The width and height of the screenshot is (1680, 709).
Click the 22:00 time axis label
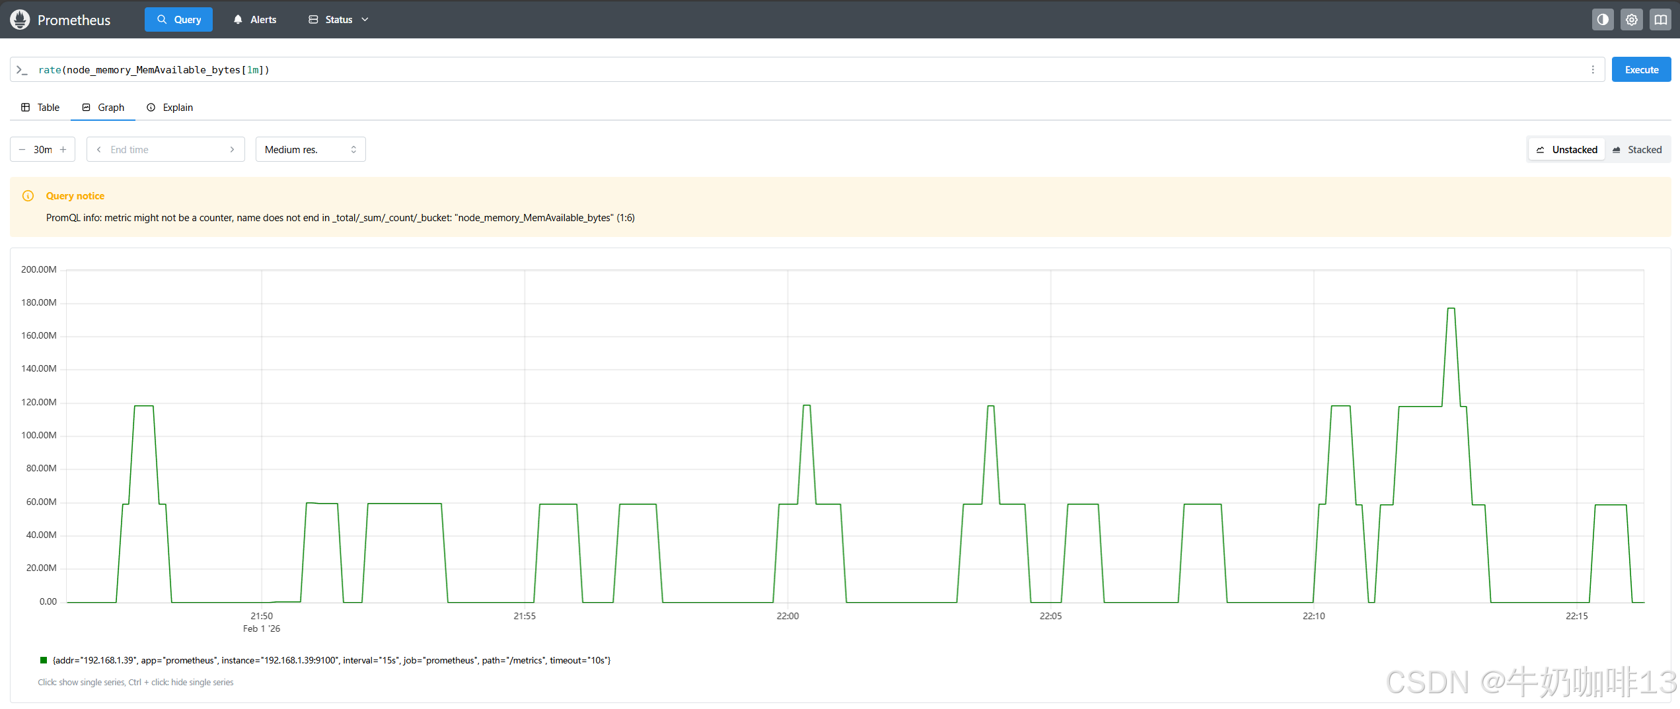[x=787, y=616]
